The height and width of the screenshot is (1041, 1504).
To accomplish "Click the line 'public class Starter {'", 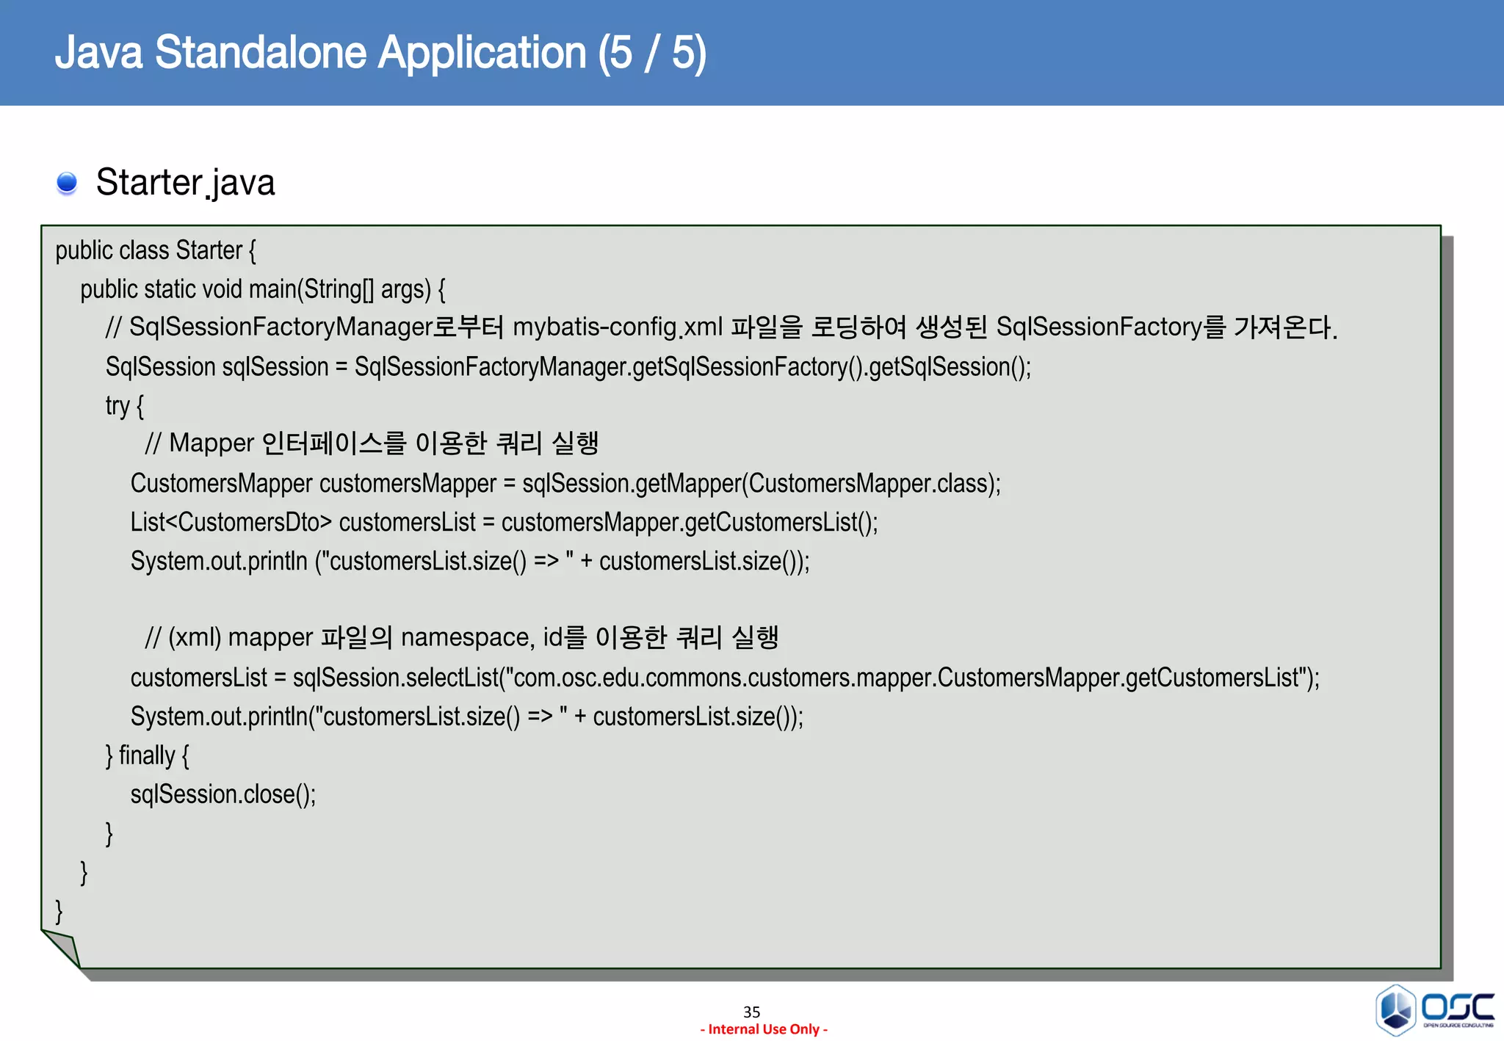I will pyautogui.click(x=156, y=250).
